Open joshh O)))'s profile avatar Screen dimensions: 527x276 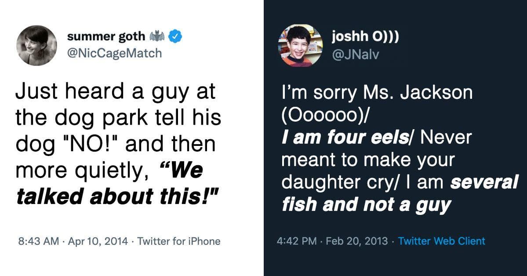pyautogui.click(x=301, y=45)
